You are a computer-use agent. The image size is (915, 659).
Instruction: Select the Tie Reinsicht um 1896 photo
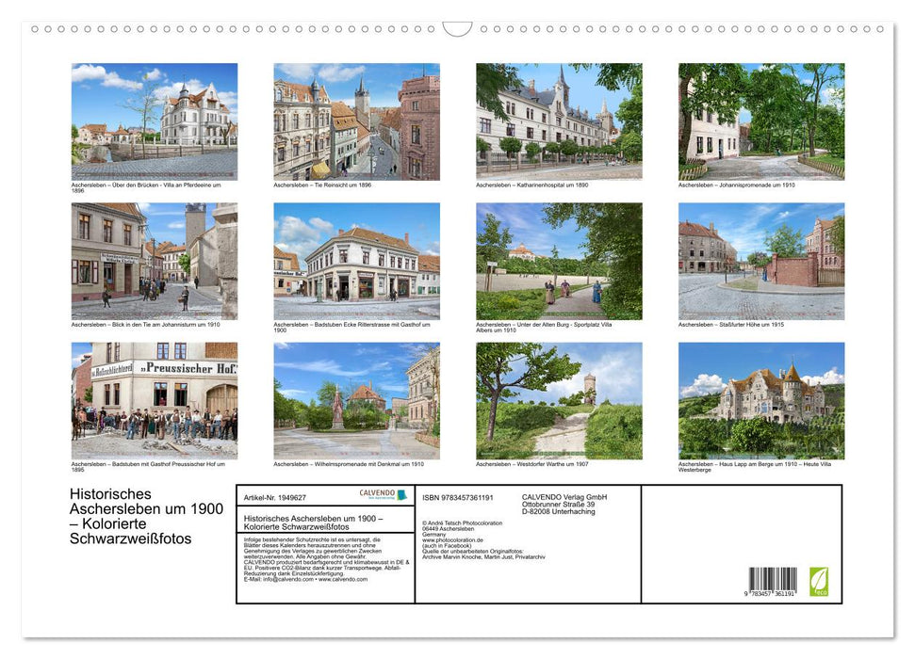click(356, 121)
